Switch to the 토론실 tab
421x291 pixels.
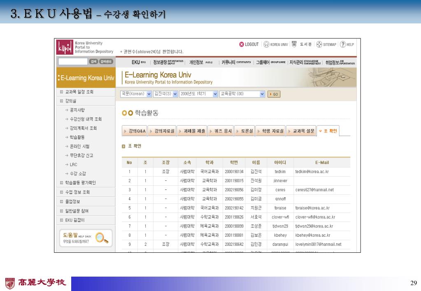tap(244, 131)
